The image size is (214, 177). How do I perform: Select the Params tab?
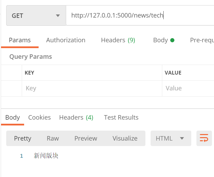click(20, 40)
